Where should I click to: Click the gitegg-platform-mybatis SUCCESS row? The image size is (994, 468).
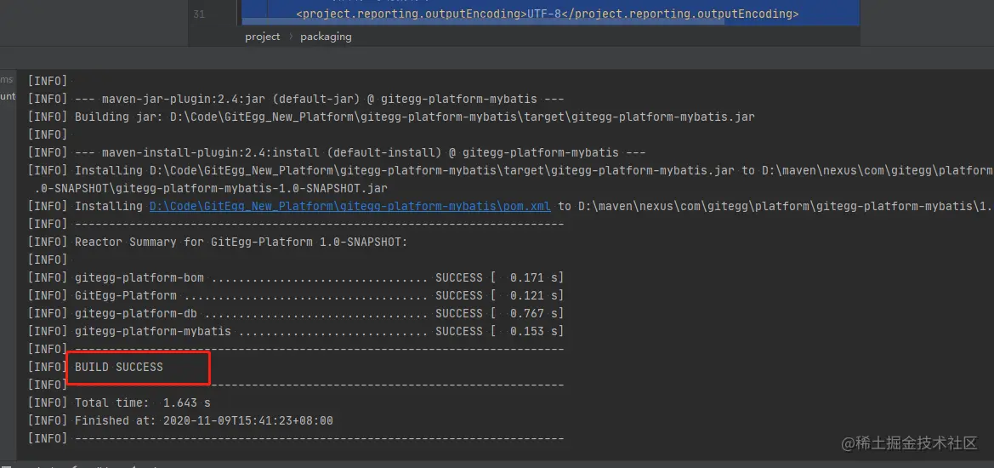[319, 331]
